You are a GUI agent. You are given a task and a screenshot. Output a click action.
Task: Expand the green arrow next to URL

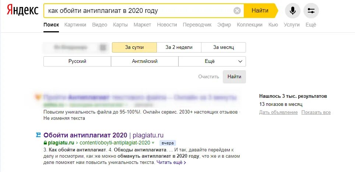(153, 143)
